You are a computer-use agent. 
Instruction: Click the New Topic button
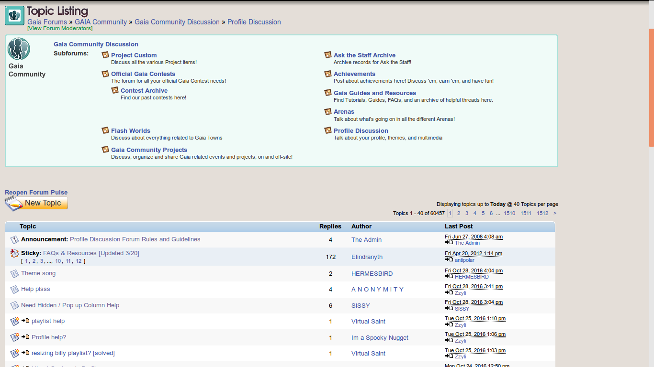[36, 203]
